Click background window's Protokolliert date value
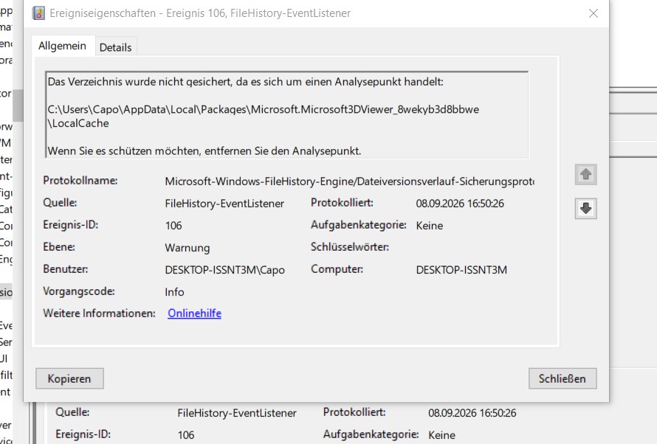Screen dimensions: 657x444 tap(472, 414)
